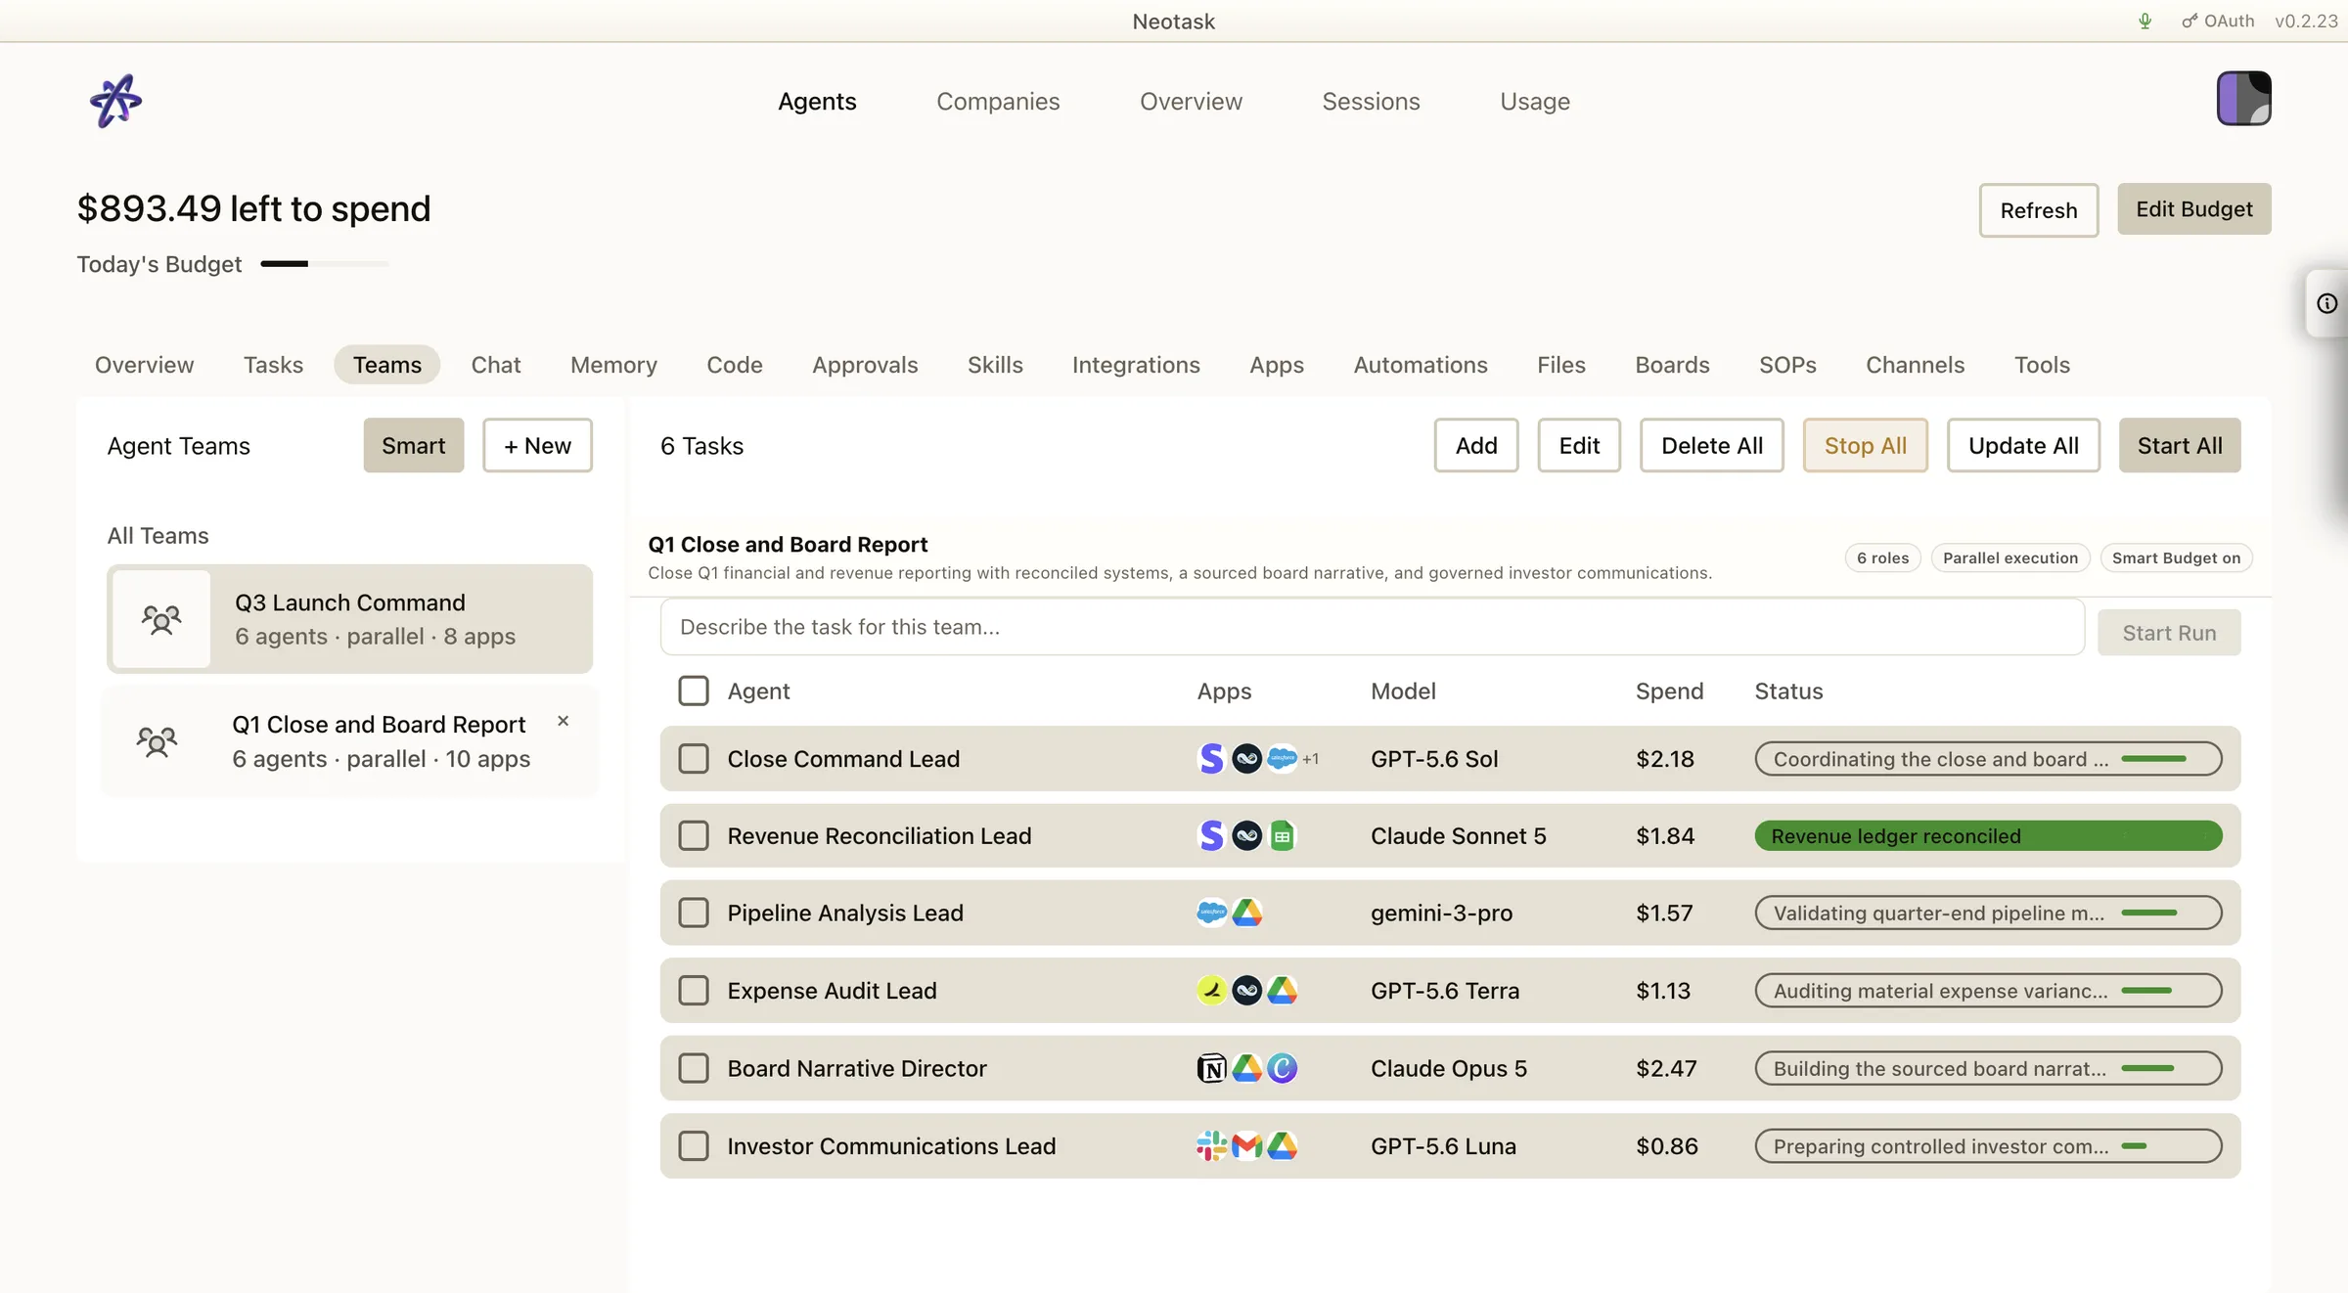This screenshot has height=1293, width=2348.
Task: Click the Salesforce icon in Close Command Lead row
Action: (x=1282, y=758)
